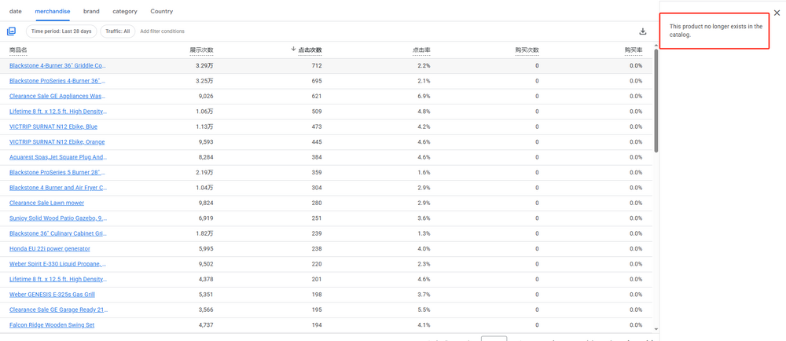This screenshot has height=341, width=786.
Task: Select the Country tab
Action: tap(161, 12)
